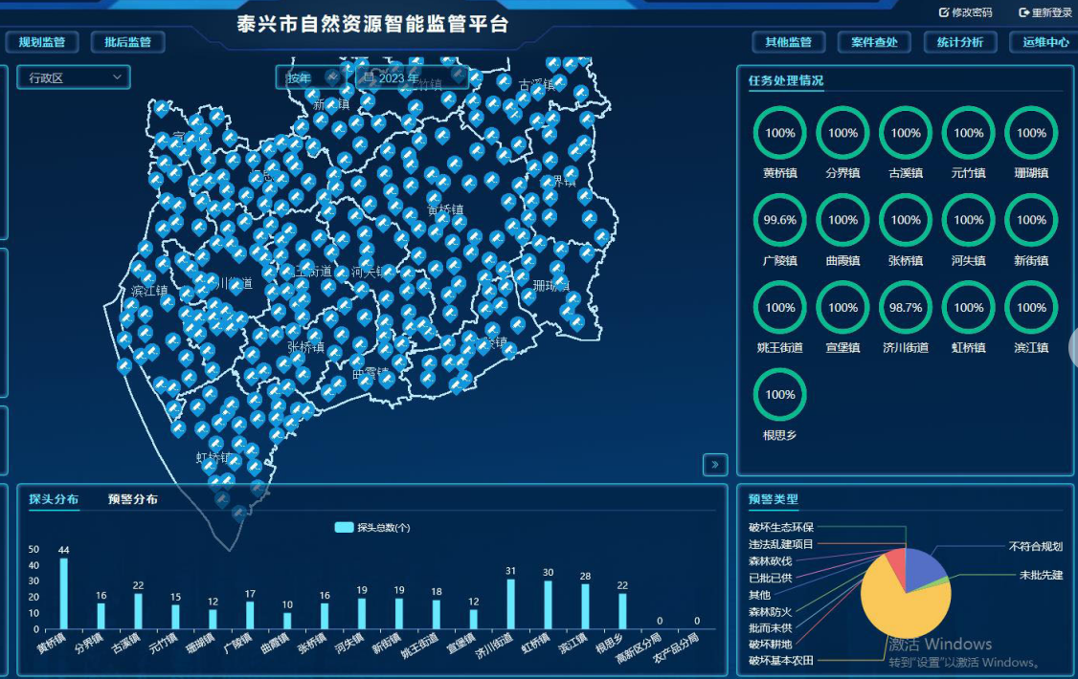Switch to the 预警分布 tab
Screen dimensions: 1078x679
133,499
